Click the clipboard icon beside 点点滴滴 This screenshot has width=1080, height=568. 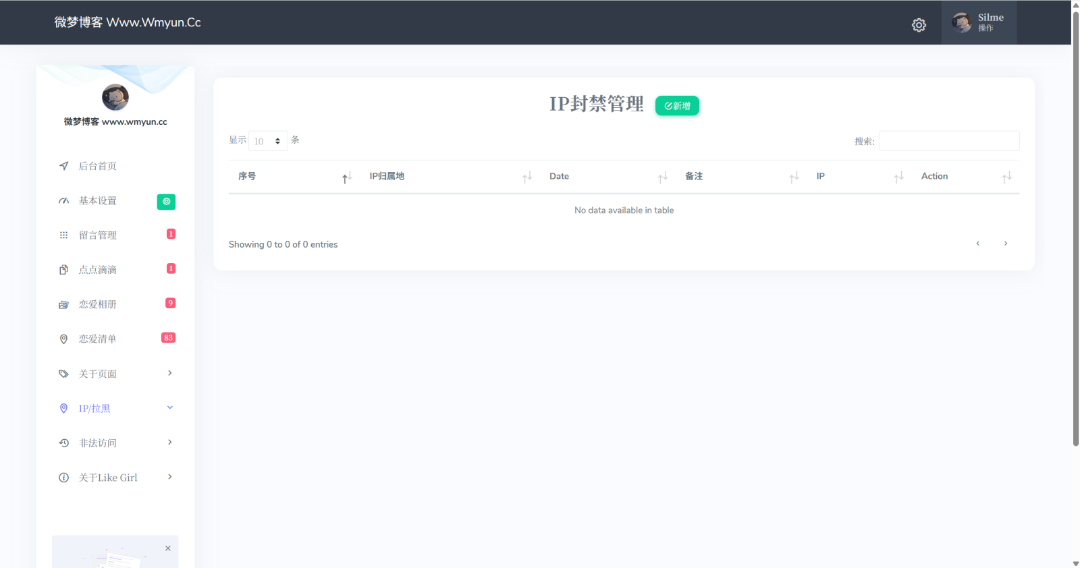(x=63, y=270)
